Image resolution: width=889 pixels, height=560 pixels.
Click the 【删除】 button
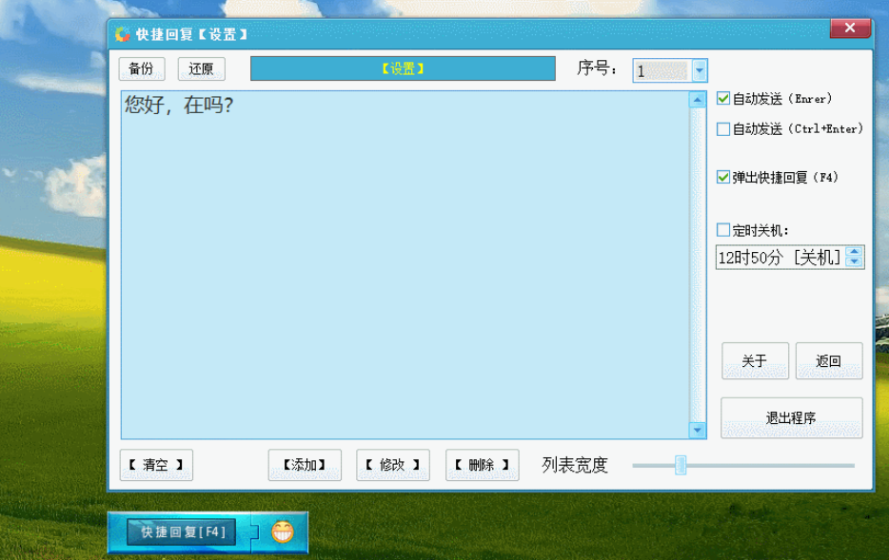pyautogui.click(x=482, y=465)
